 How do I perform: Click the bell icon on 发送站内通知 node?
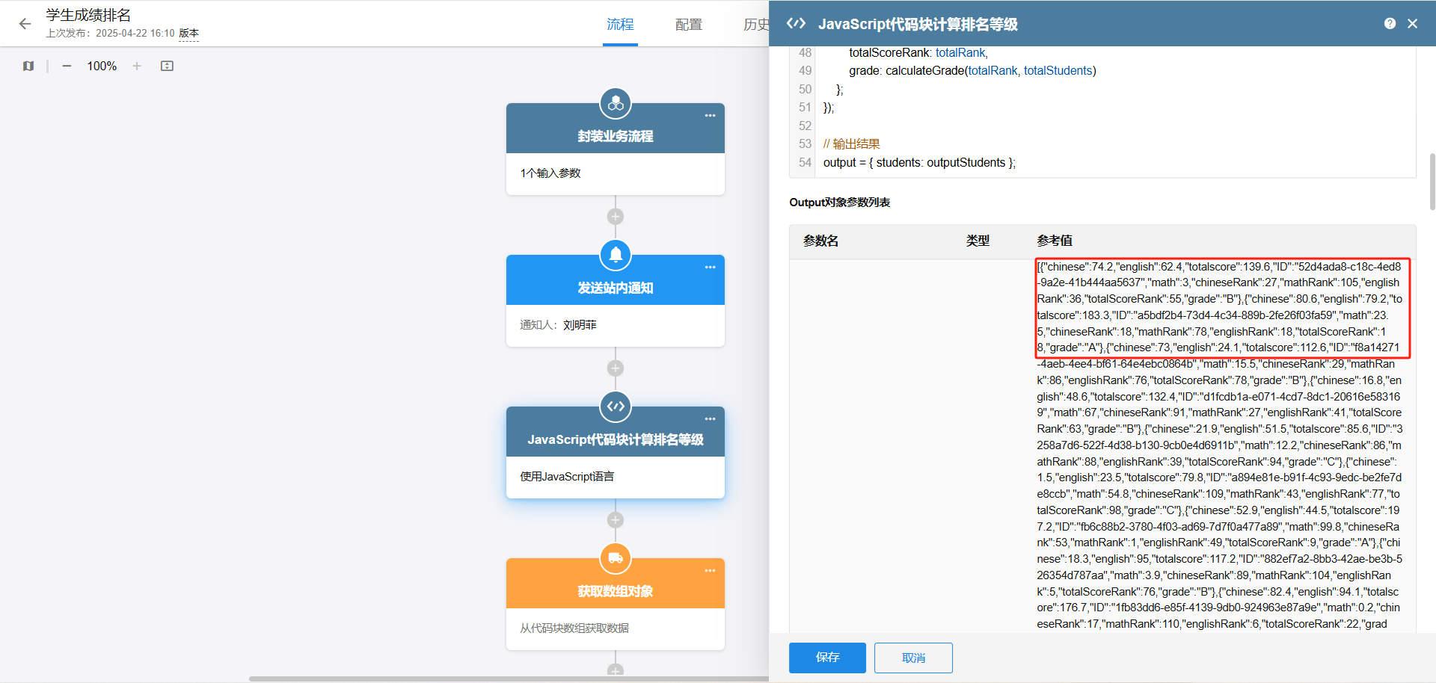coord(616,255)
